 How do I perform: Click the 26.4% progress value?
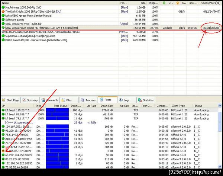[x=154, y=28]
